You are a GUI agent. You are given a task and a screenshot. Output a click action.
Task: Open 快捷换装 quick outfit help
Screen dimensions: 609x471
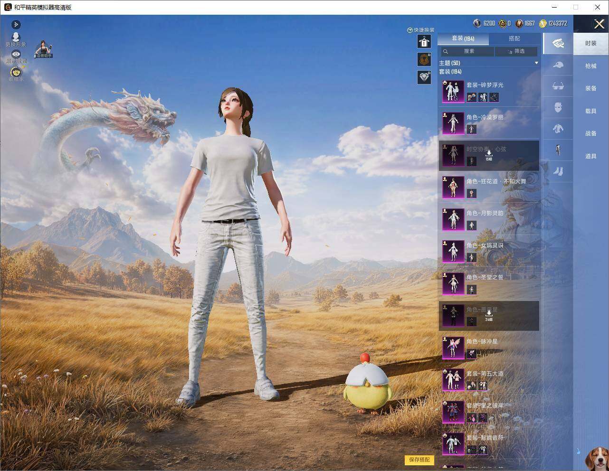(409, 30)
